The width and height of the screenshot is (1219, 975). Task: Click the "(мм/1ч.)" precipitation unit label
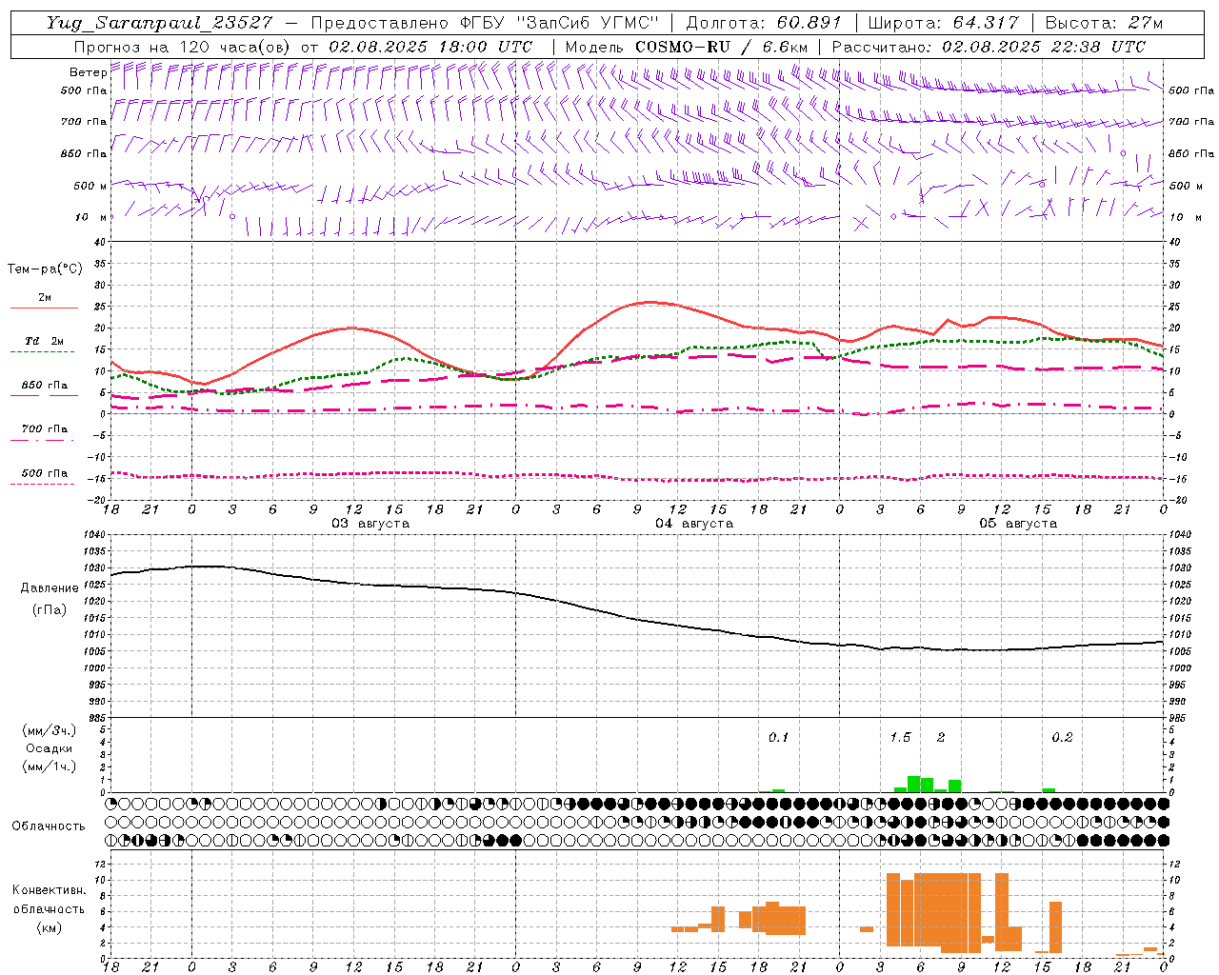(50, 766)
